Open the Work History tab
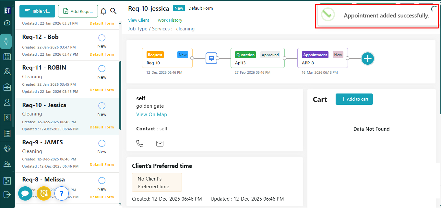This screenshot has height=208, width=441. 170,20
